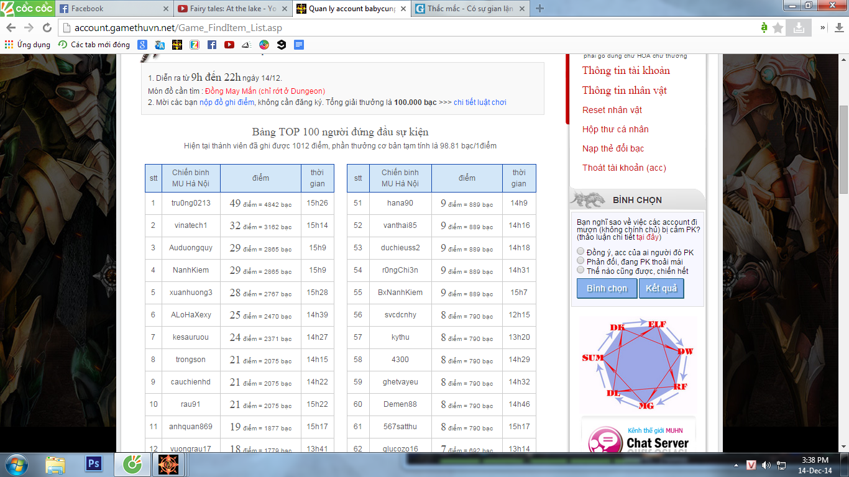View poll results with the Kết quả button

[661, 288]
